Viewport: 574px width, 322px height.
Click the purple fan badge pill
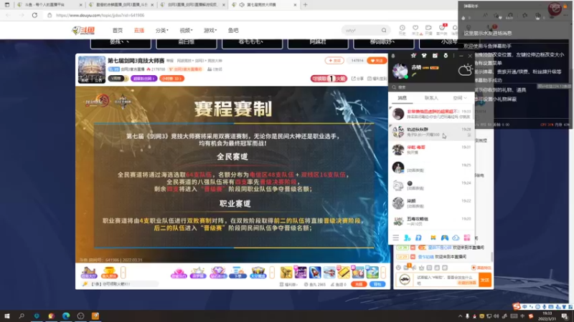144,79
